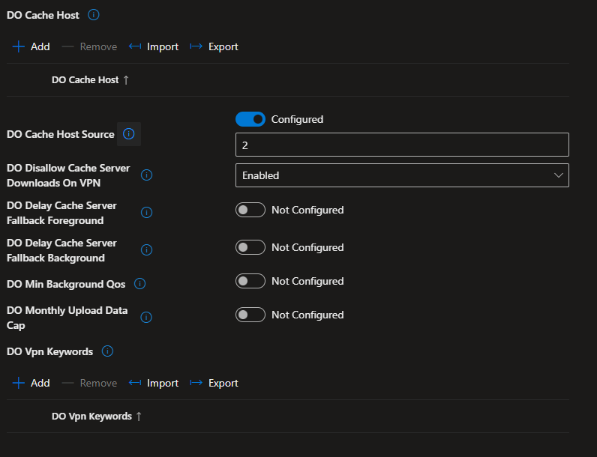Show info tooltip for DO Vpn Keywords
The height and width of the screenshot is (457, 597).
click(107, 351)
